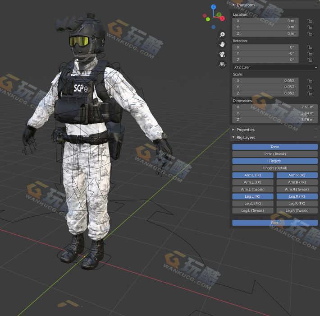320x316 pixels.
Task: Toggle the Arm.L (IK) layer
Action: 253,175
